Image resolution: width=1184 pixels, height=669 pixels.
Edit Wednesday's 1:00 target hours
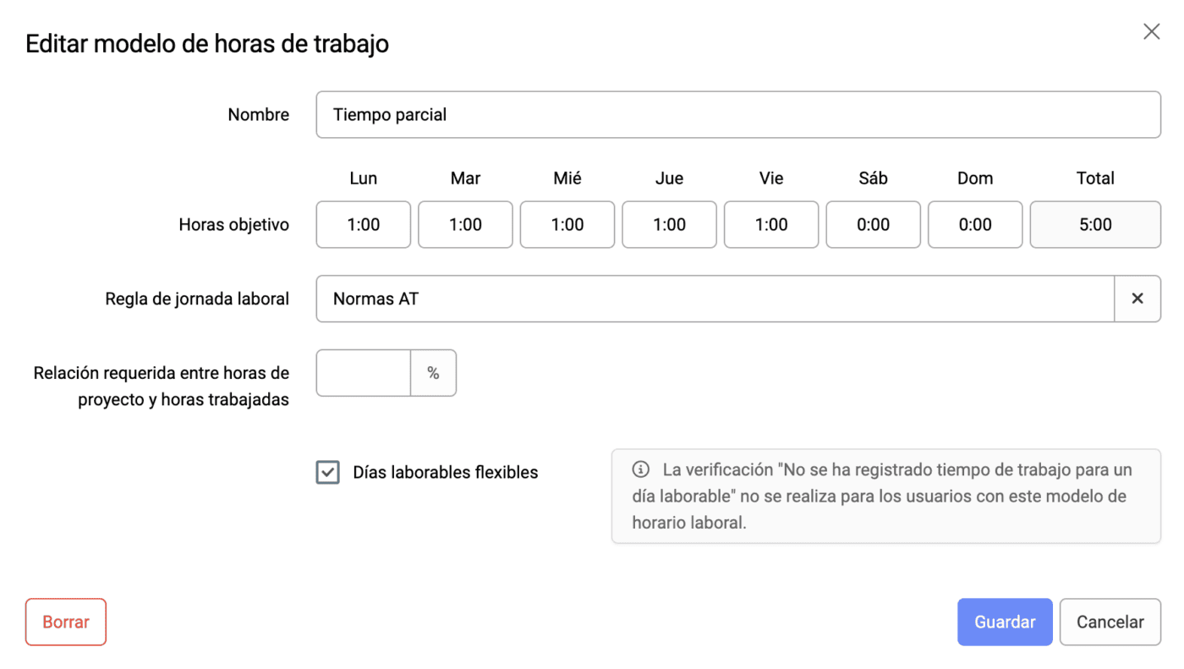tap(567, 224)
